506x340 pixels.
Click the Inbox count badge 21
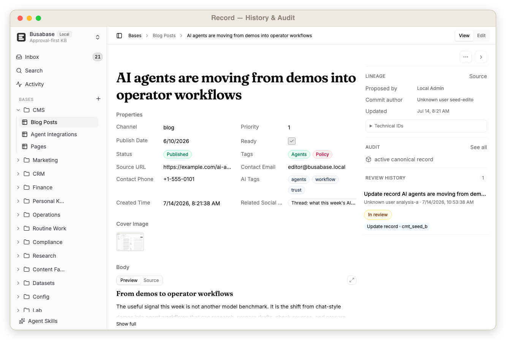pyautogui.click(x=98, y=57)
